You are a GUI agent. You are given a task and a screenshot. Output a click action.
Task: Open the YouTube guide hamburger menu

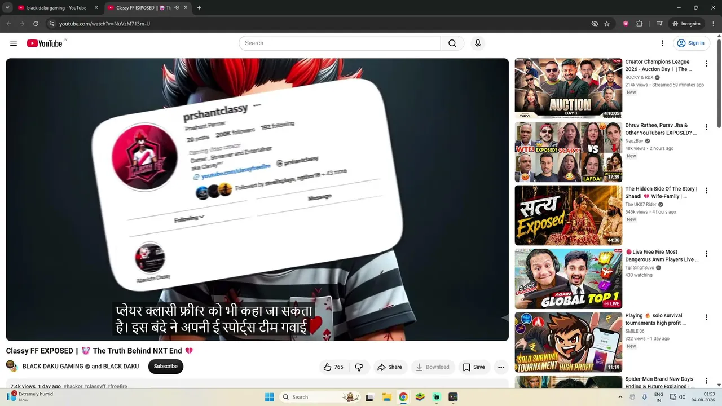(x=14, y=43)
